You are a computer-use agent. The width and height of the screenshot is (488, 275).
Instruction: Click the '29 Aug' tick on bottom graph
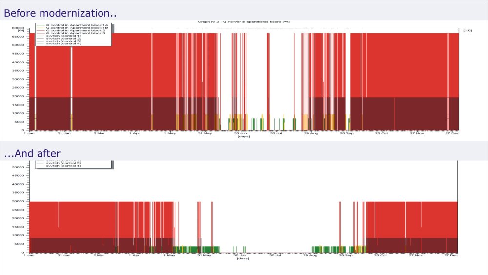point(311,255)
